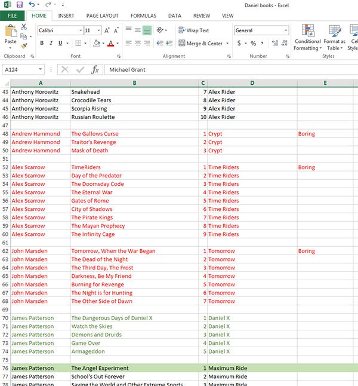Viewport: 358px width, 386px height.
Task: Increase font size with the large A
Action: pos(107,30)
